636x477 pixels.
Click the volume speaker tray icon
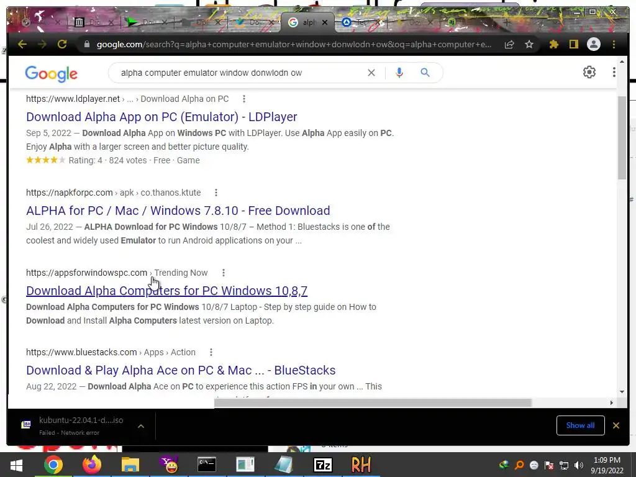click(579, 465)
